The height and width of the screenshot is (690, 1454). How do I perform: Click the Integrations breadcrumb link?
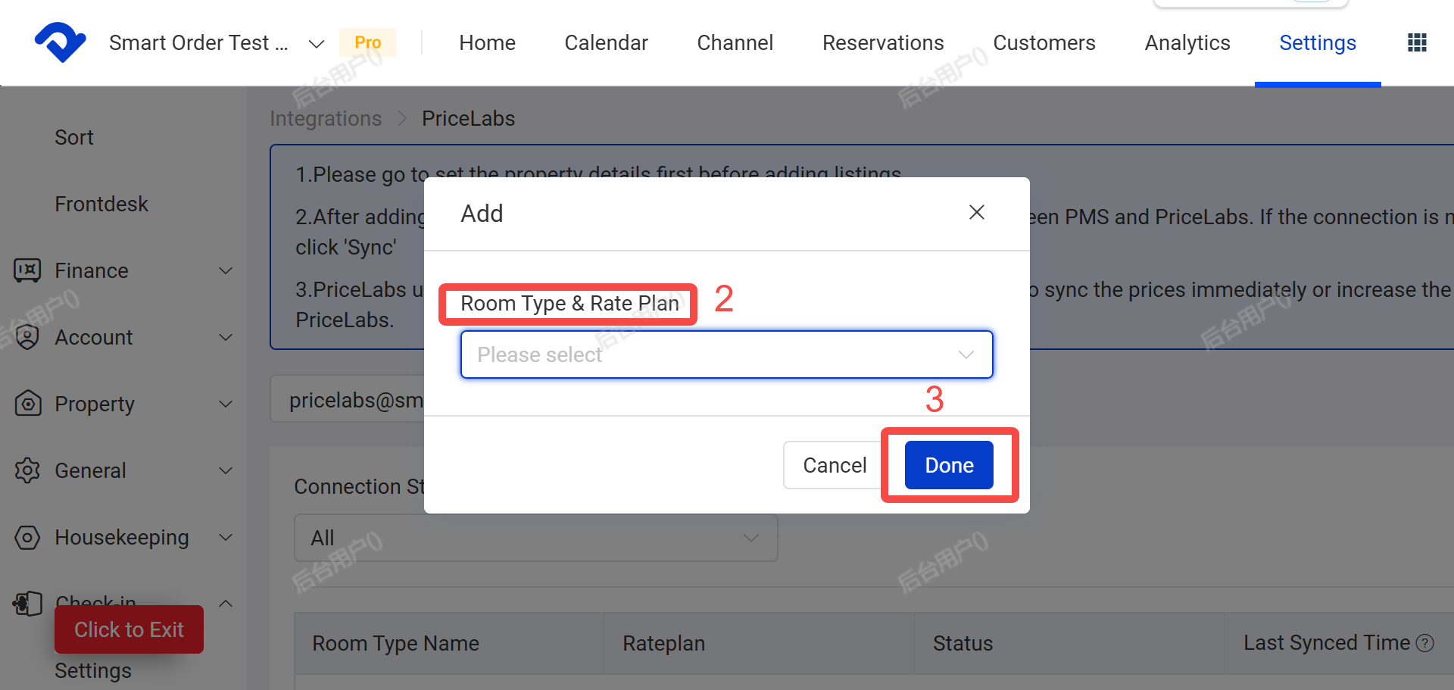tap(326, 119)
